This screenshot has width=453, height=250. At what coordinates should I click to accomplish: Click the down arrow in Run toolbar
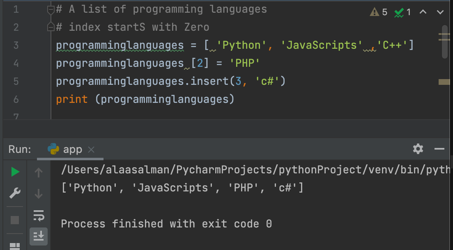pyautogui.click(x=39, y=193)
